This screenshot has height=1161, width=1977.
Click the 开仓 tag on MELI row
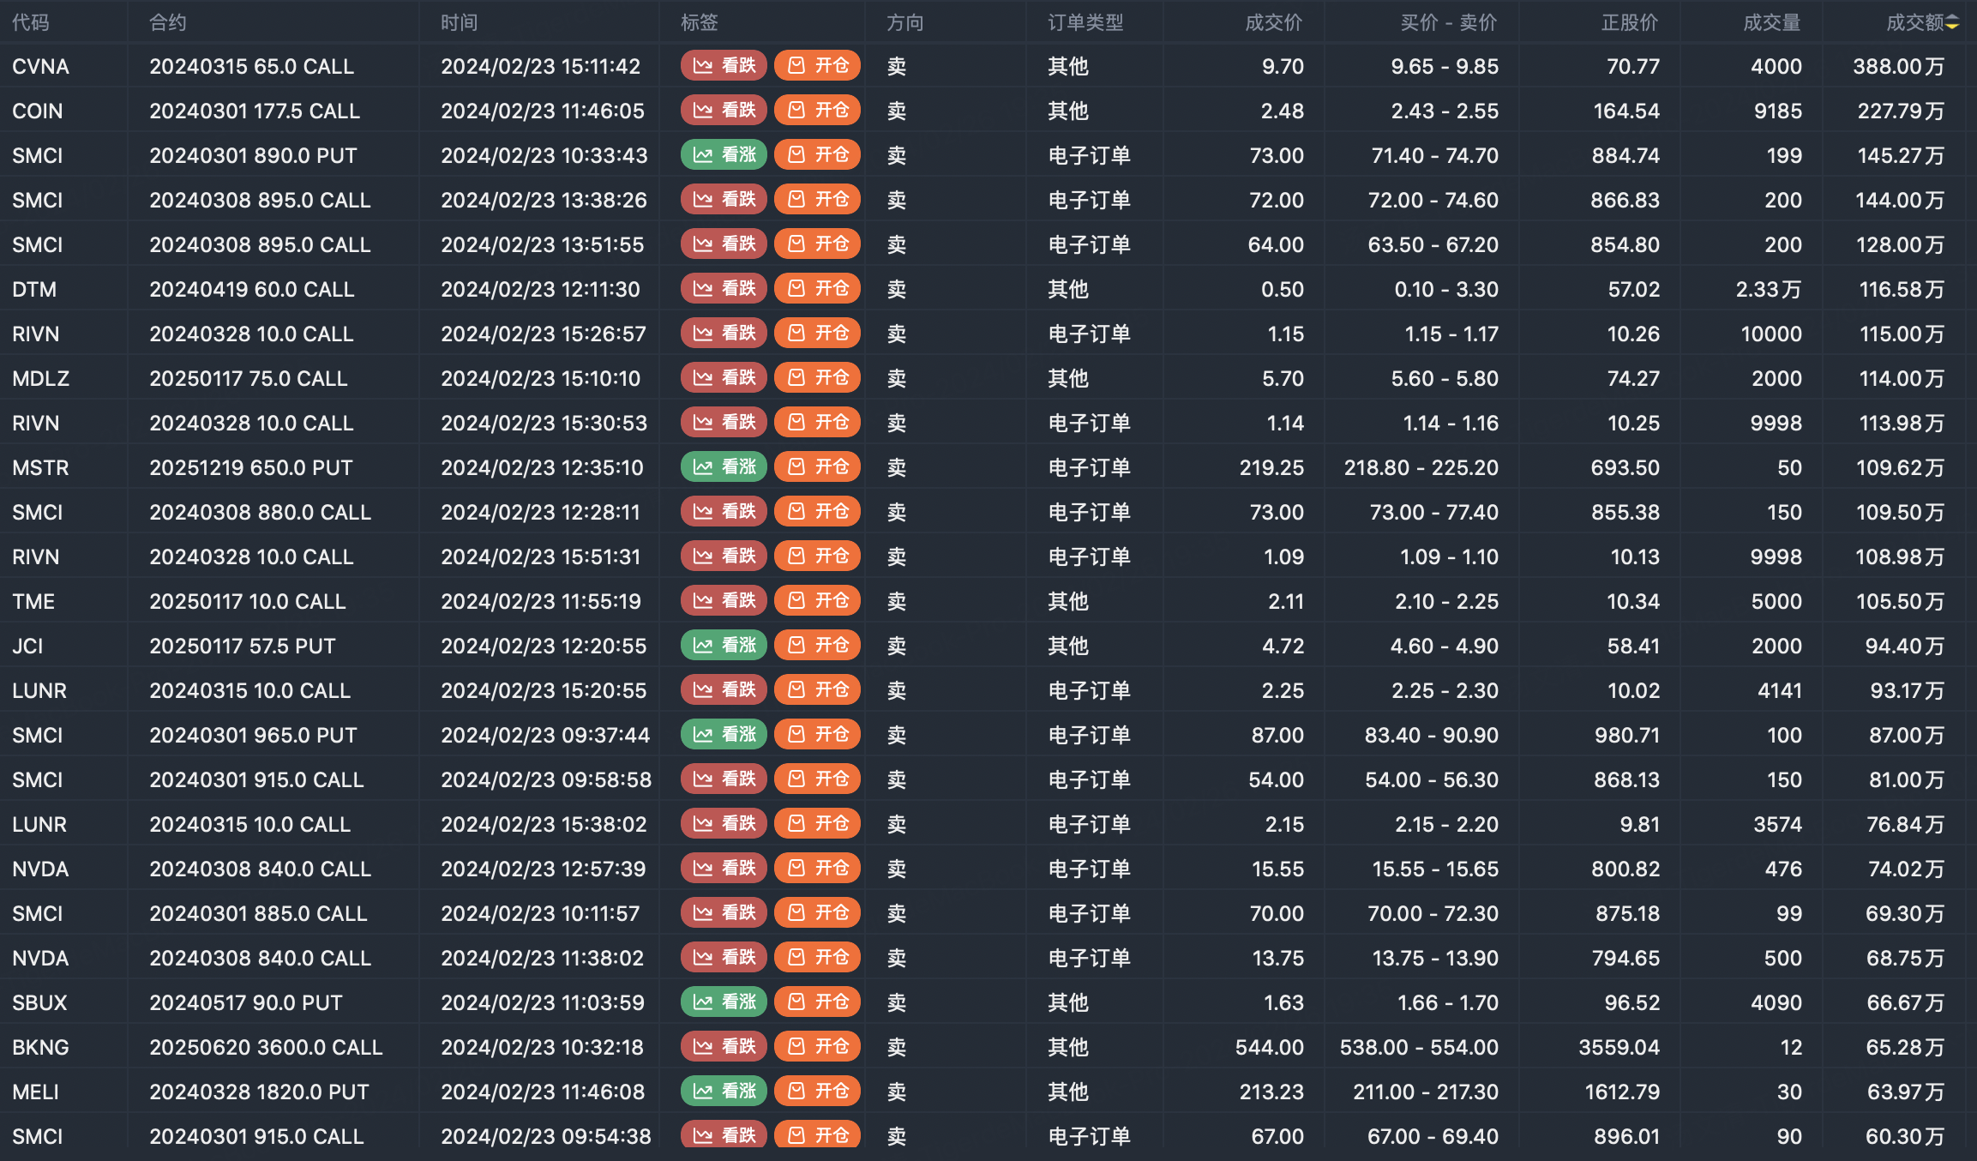tap(817, 1092)
